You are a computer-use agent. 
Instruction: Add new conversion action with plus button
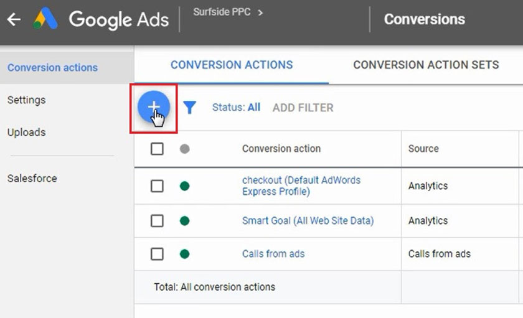tap(153, 107)
